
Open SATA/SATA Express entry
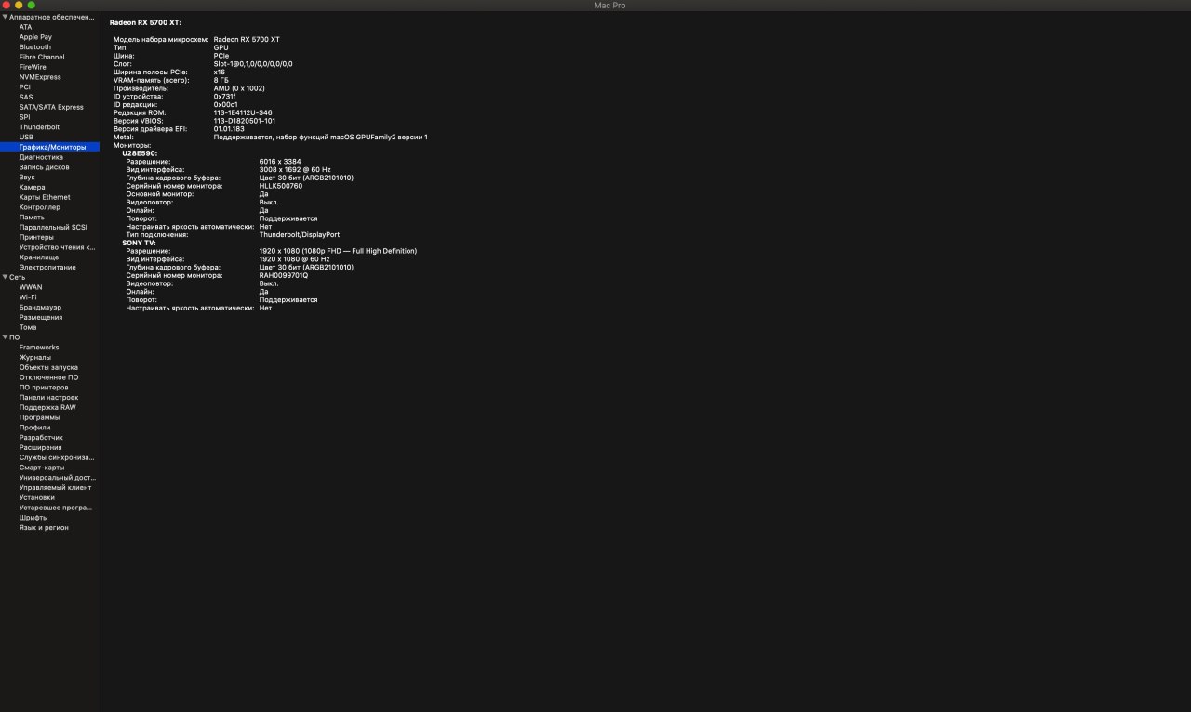point(51,107)
